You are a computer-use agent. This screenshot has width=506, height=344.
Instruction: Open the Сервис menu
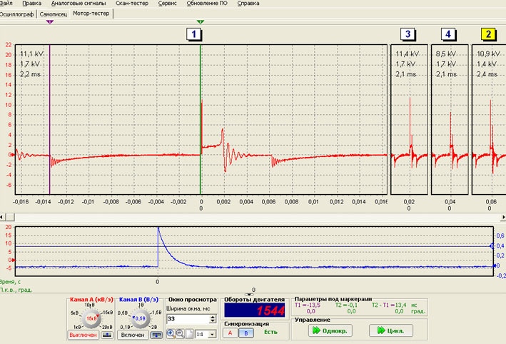click(168, 4)
